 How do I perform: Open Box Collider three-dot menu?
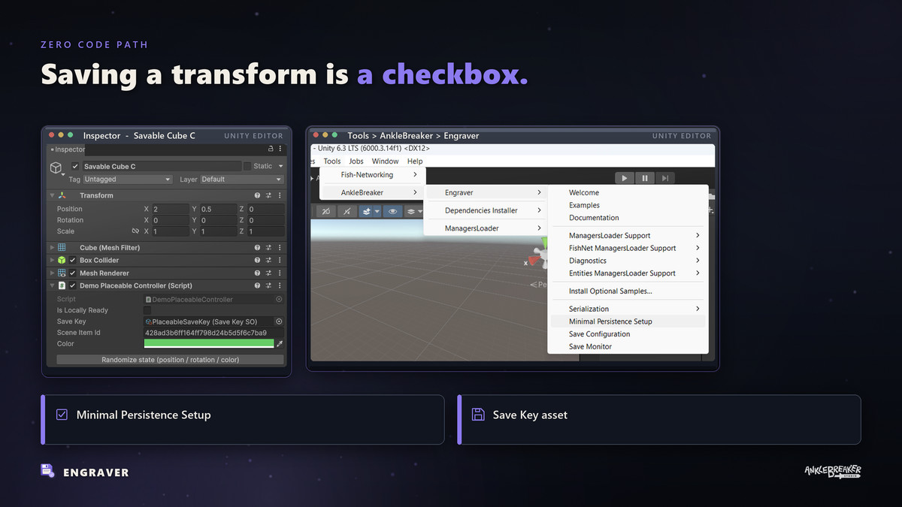pyautogui.click(x=279, y=261)
